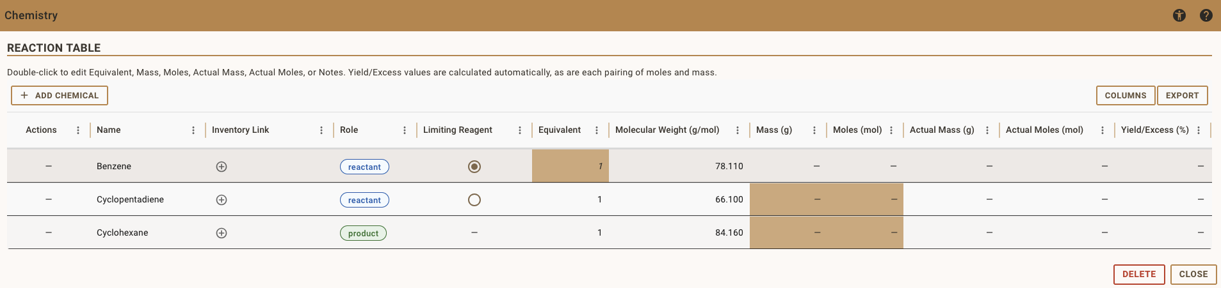Open Name column options menu

193,130
